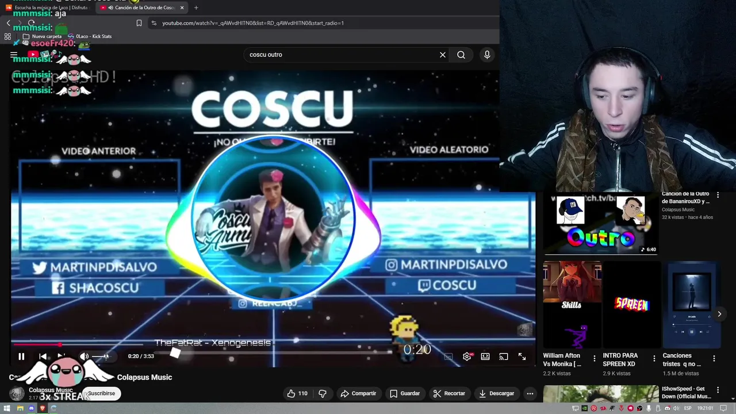736x414 pixels.
Task: Dislike the video
Action: 323,393
